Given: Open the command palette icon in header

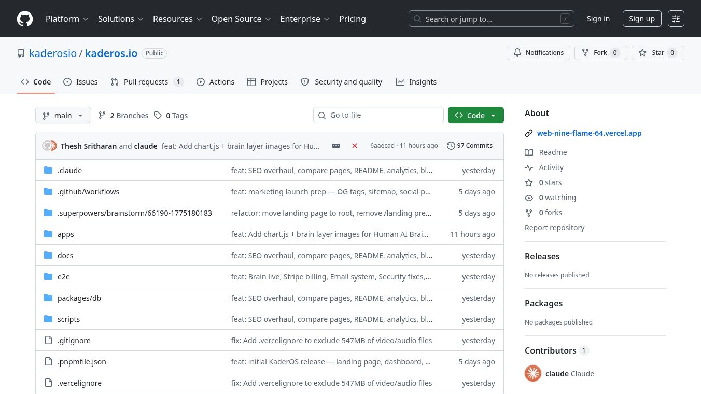Looking at the screenshot, I should [676, 19].
